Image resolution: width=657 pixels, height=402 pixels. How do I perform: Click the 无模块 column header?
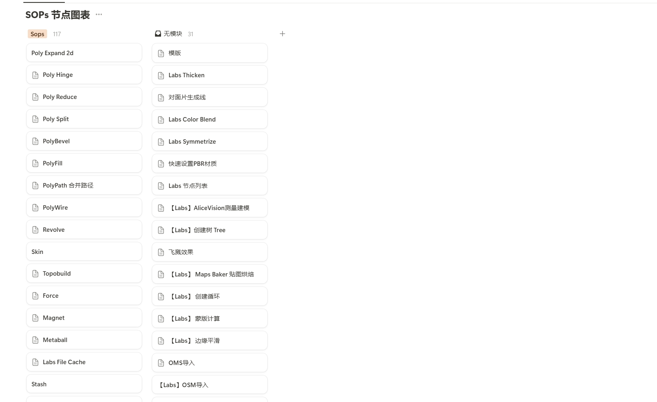click(173, 34)
